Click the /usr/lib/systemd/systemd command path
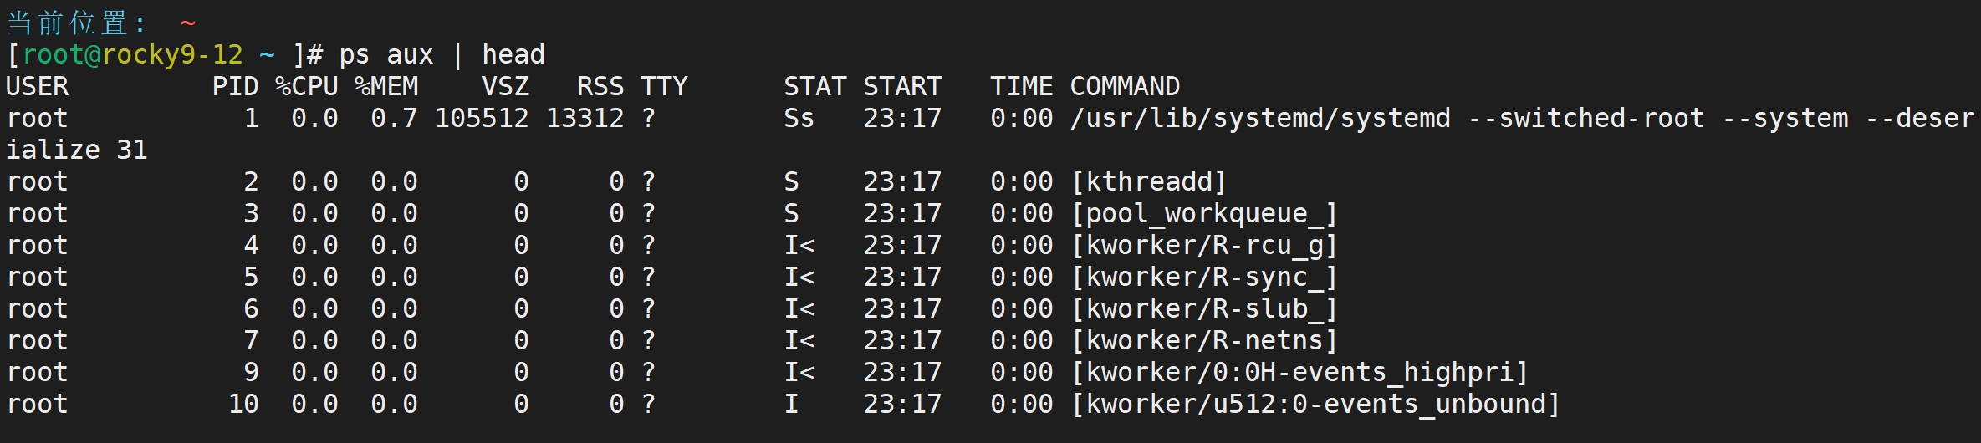This screenshot has width=1981, height=443. [1260, 119]
